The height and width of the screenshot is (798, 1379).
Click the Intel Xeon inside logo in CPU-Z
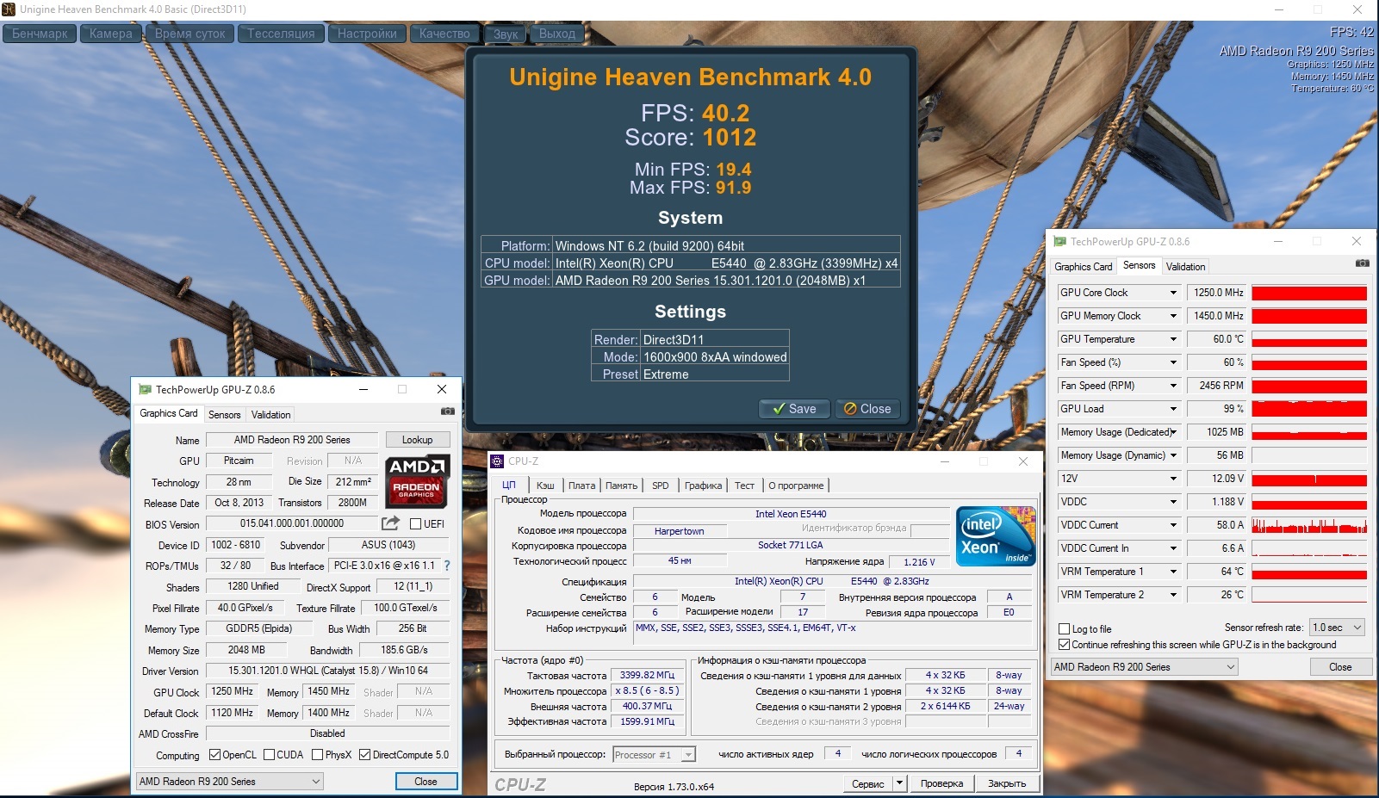(x=996, y=535)
